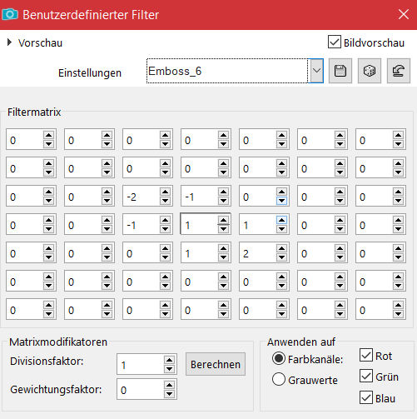Viewport: 417px width, 419px height.
Task: Click the Berechnen button
Action: point(216,364)
